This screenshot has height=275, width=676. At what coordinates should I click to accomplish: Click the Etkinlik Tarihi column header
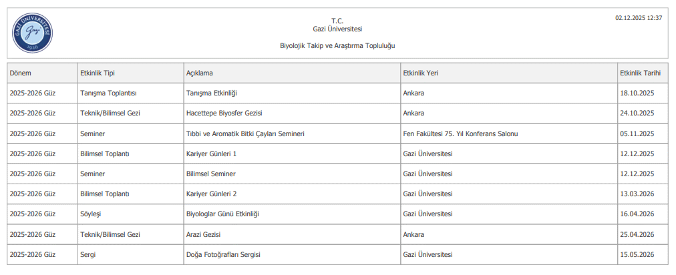point(640,73)
